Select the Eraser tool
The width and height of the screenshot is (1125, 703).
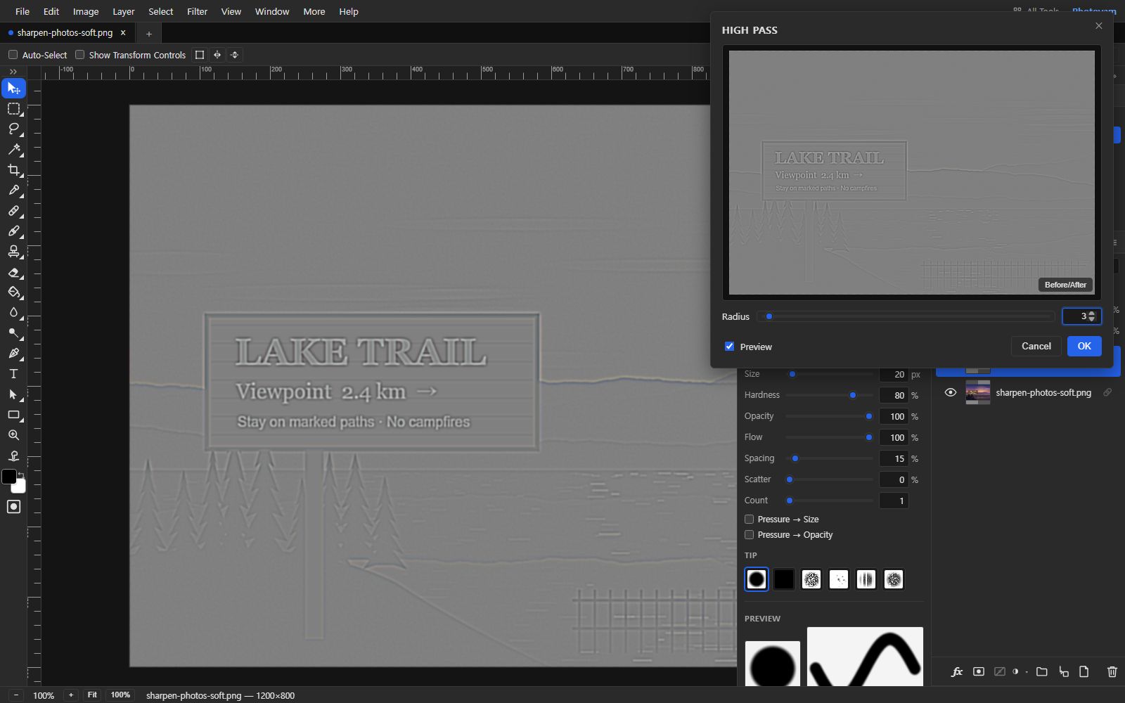click(x=13, y=272)
